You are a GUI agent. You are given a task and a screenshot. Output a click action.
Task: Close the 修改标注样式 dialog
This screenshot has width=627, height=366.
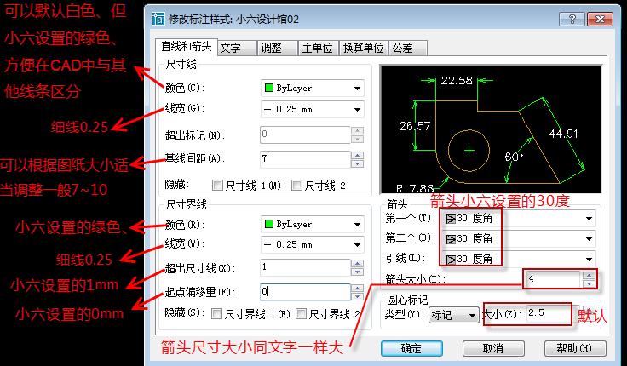click(x=600, y=19)
